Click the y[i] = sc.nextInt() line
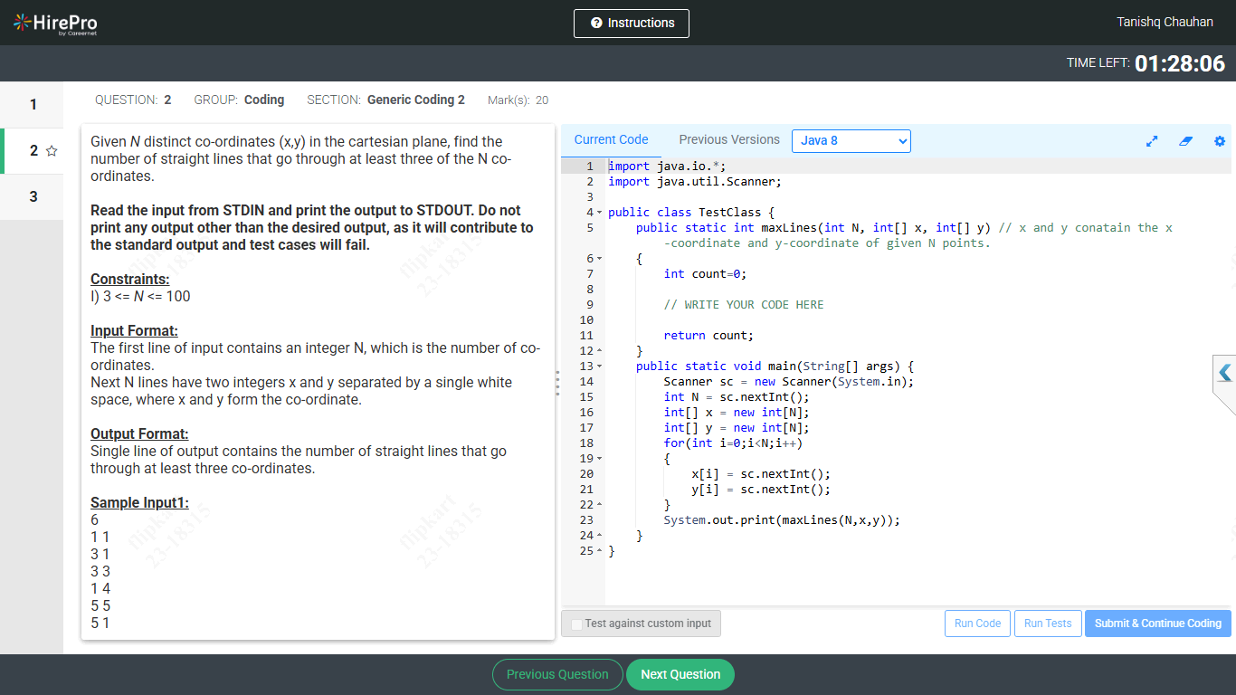The height and width of the screenshot is (695, 1236). tap(761, 490)
